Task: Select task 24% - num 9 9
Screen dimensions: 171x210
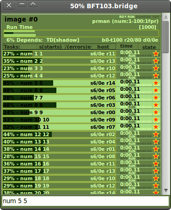Action: coord(59,112)
